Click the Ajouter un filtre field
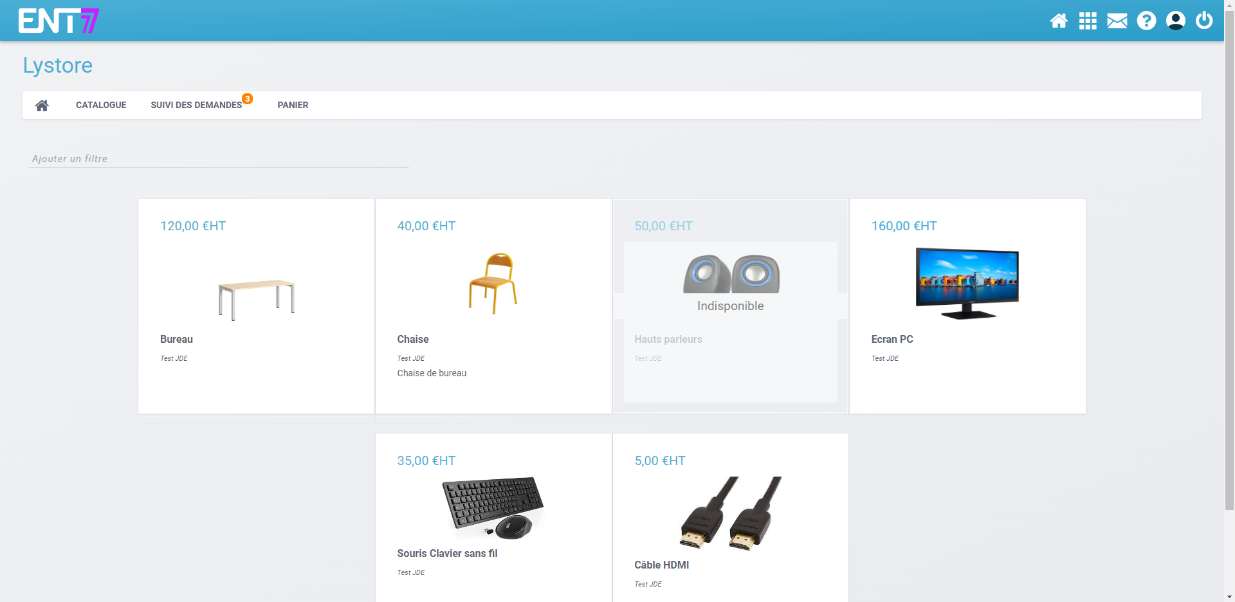Image resolution: width=1235 pixels, height=602 pixels. click(x=219, y=159)
